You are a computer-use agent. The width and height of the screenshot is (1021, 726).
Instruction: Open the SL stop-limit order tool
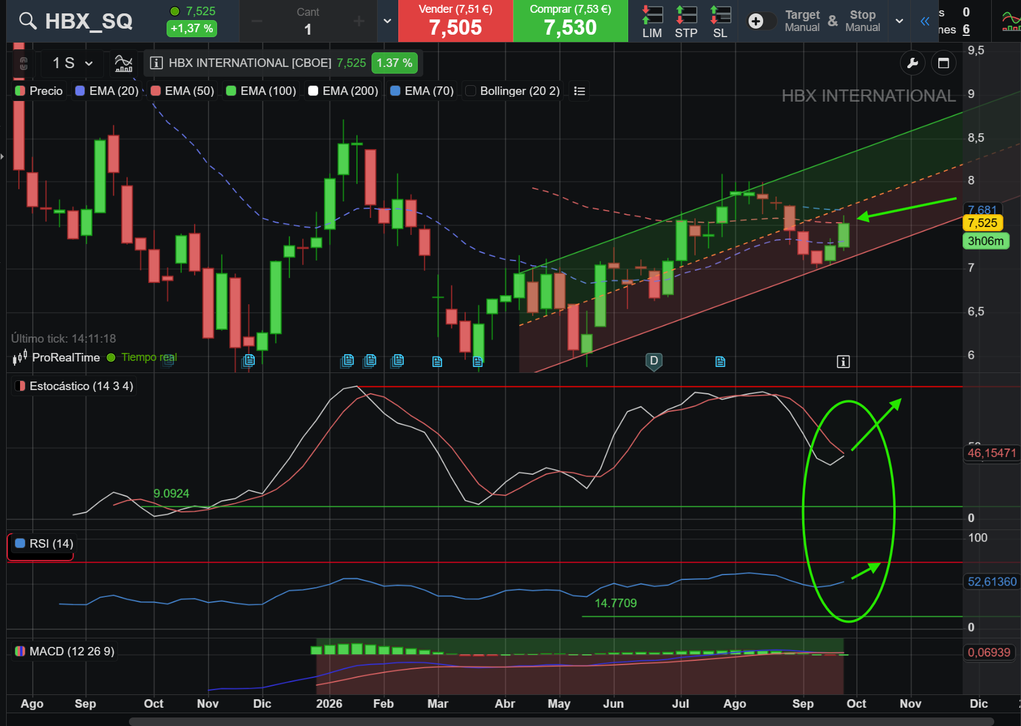click(x=720, y=21)
